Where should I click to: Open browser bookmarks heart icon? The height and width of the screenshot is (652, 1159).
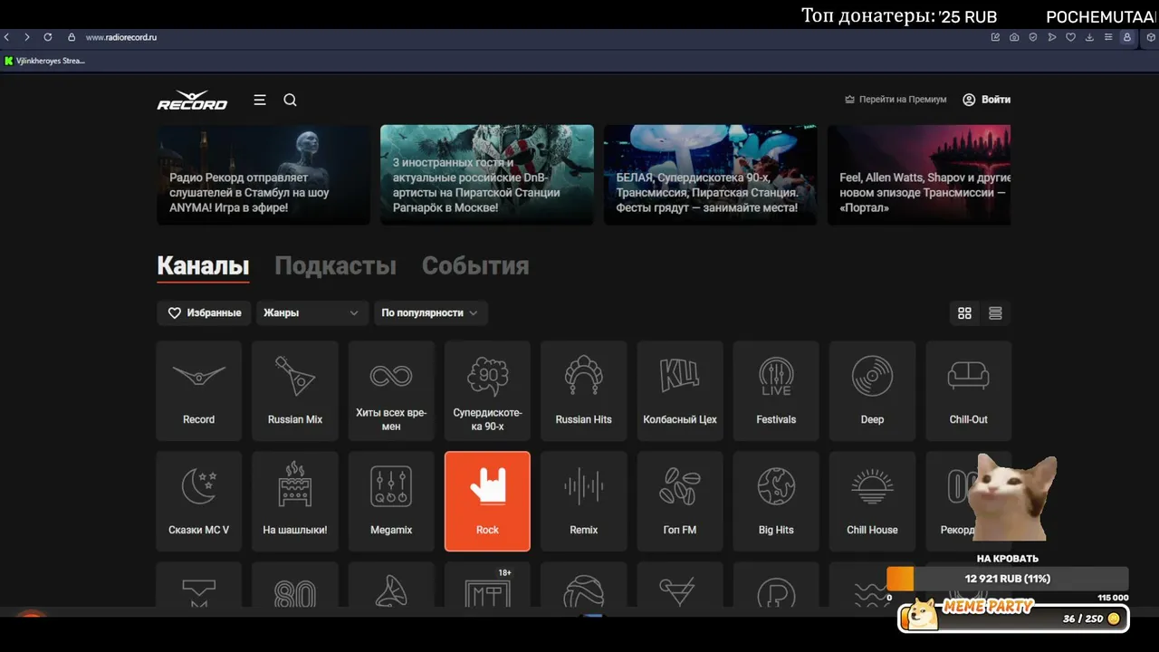[1070, 37]
